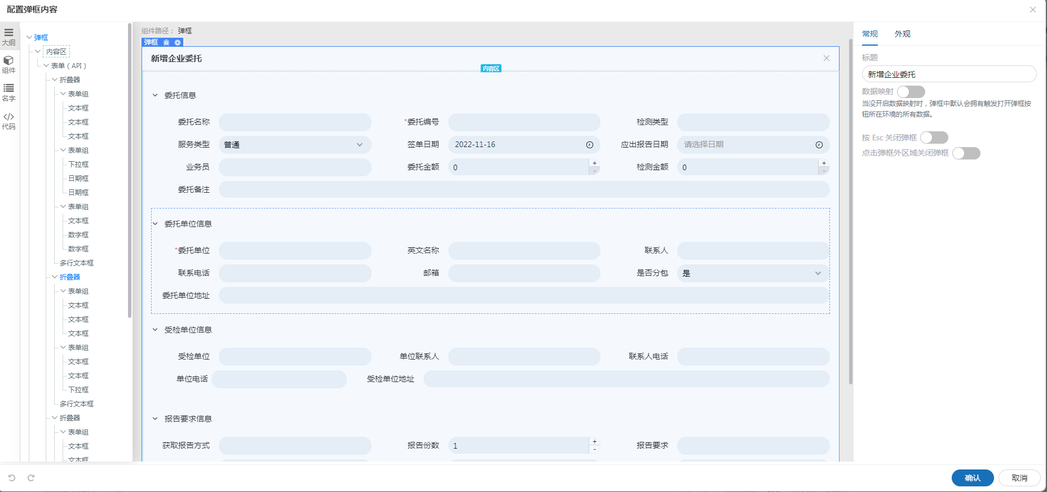
Task: Collapse the 委托信息 section
Action: (x=156, y=95)
